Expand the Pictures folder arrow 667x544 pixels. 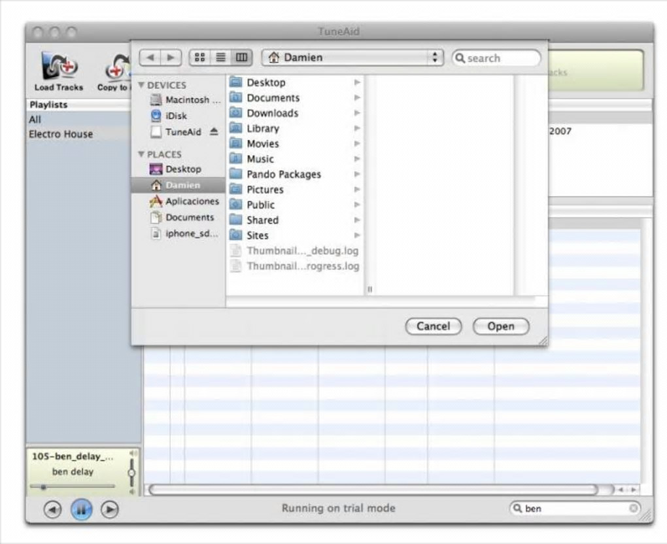click(x=357, y=189)
